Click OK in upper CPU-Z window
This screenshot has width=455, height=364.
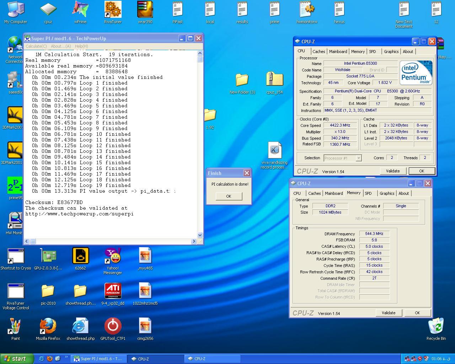pos(422,171)
